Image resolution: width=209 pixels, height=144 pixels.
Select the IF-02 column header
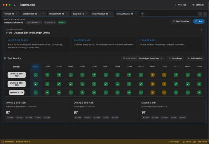tap(47, 66)
